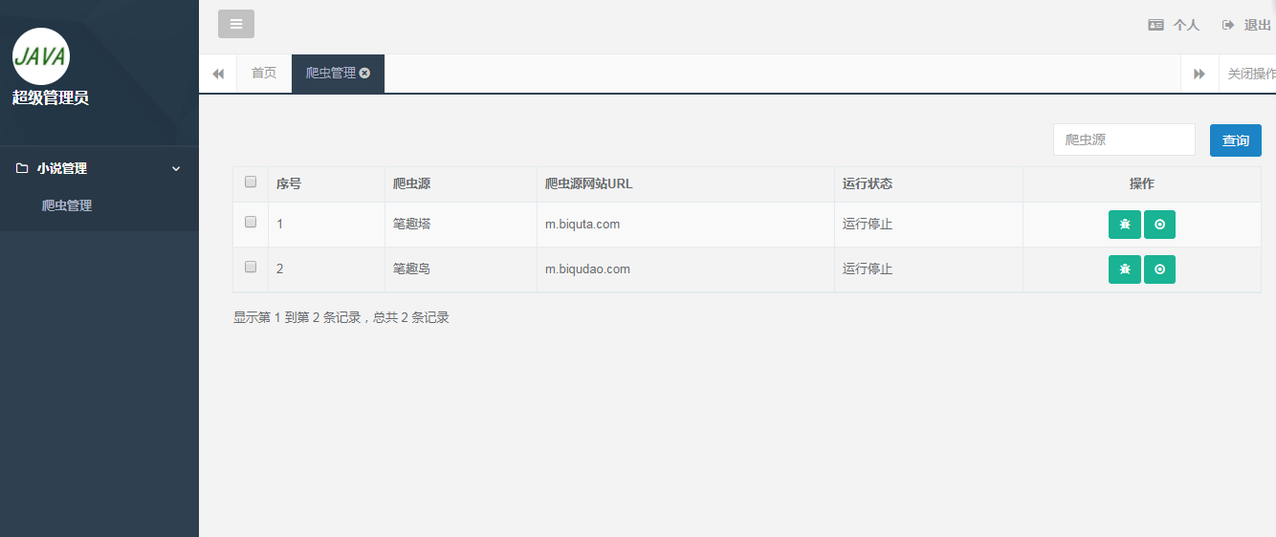Toggle the select-all checkbox in table header
Viewport: 1276px width, 537px height.
click(251, 182)
